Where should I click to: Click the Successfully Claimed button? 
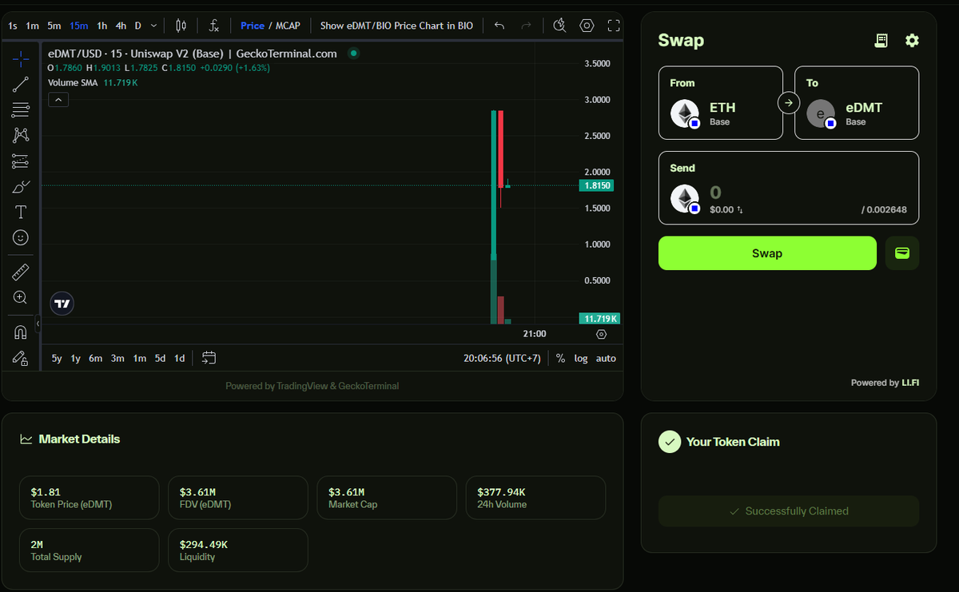[x=789, y=511]
